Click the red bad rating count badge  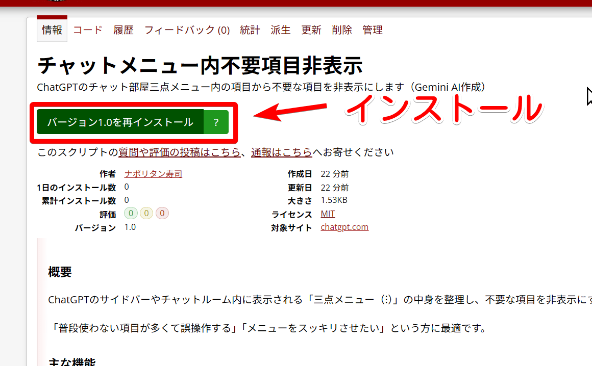coord(162,214)
